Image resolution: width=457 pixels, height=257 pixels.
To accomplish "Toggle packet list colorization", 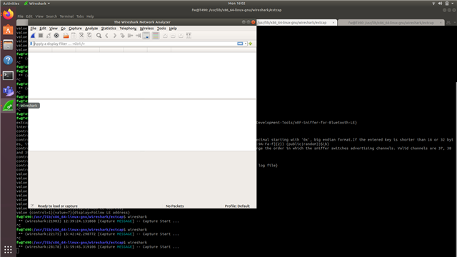I will 156,36.
